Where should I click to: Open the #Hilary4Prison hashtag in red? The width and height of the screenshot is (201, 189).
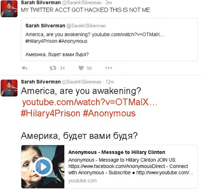51,113
